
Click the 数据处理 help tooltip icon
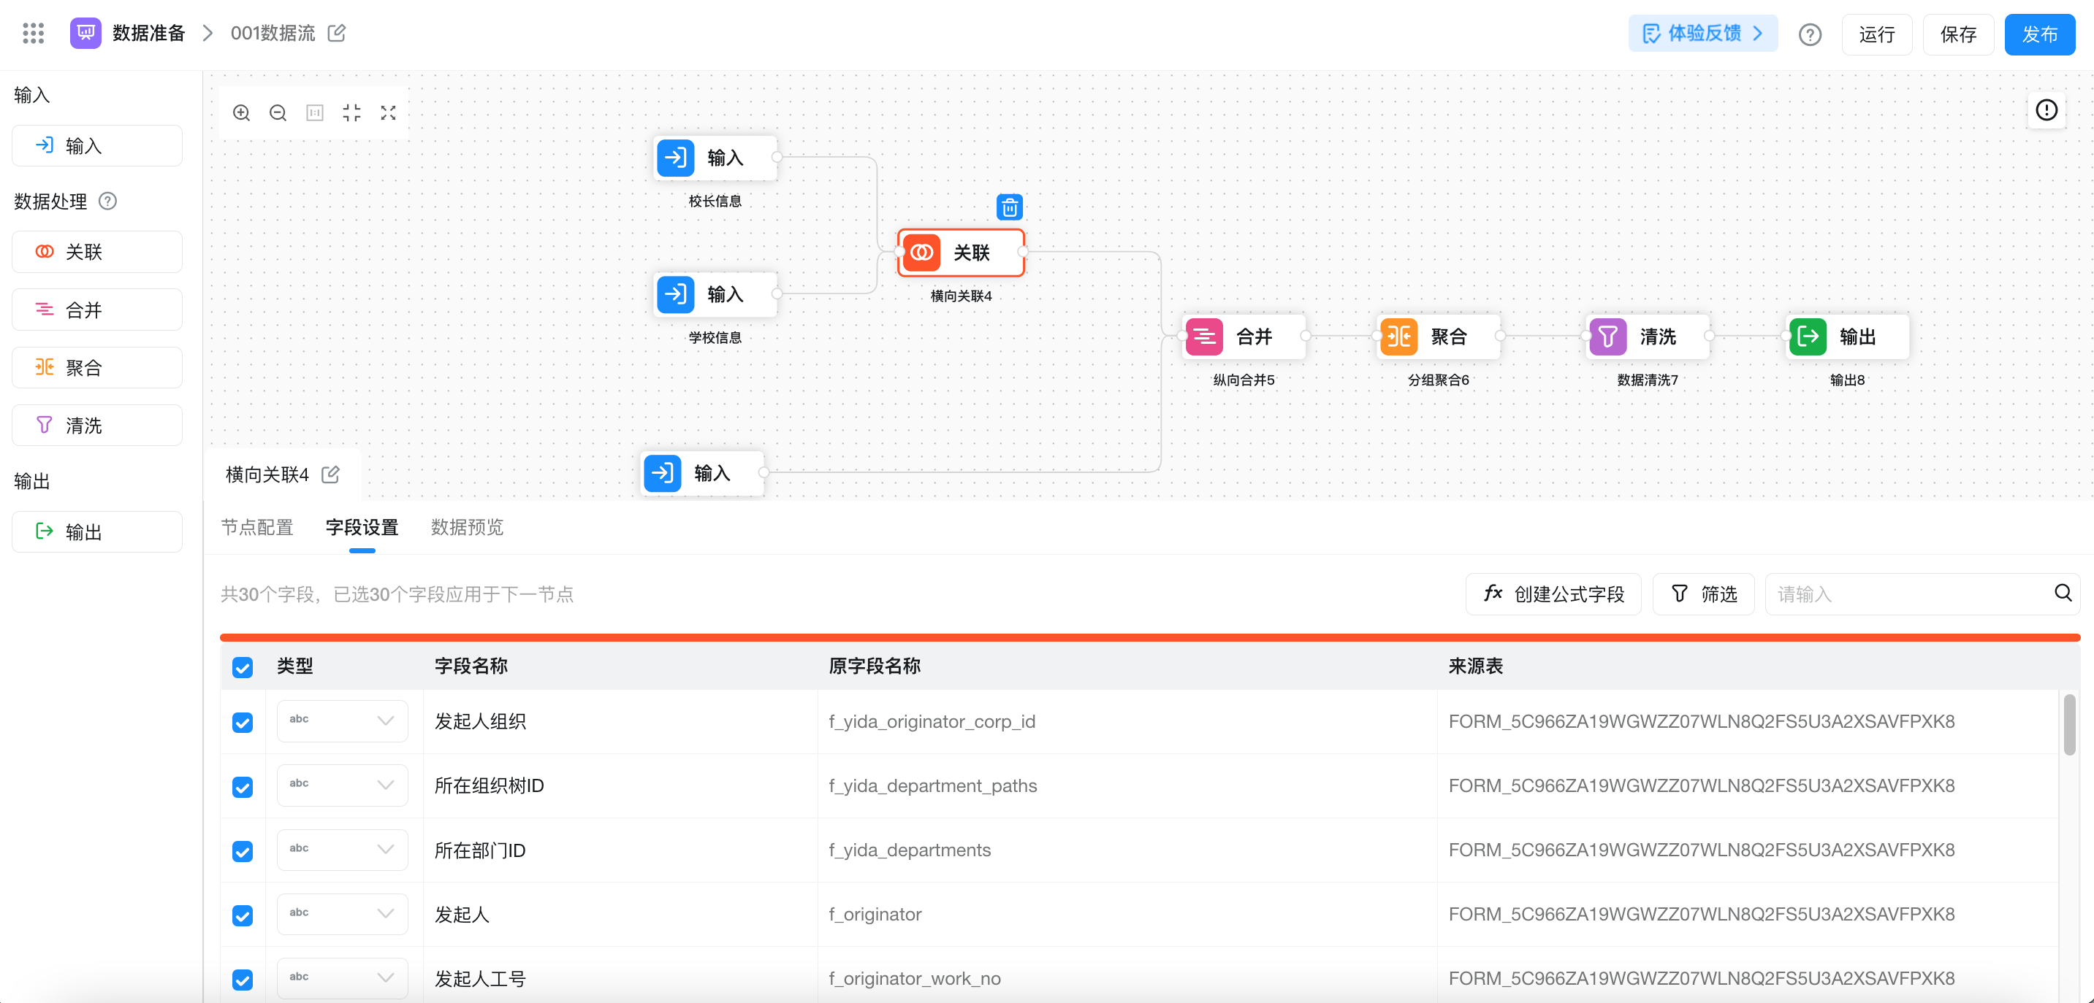pyautogui.click(x=107, y=201)
